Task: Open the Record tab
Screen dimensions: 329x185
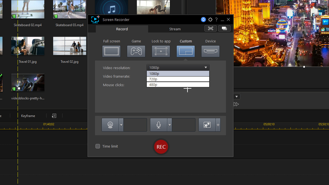Action: tap(122, 29)
